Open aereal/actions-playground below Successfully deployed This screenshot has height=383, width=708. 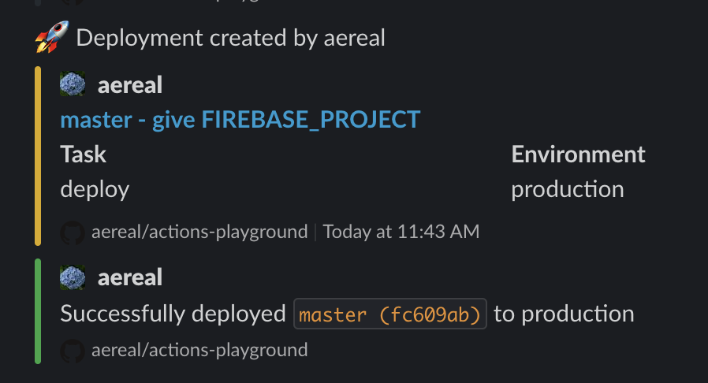(199, 351)
